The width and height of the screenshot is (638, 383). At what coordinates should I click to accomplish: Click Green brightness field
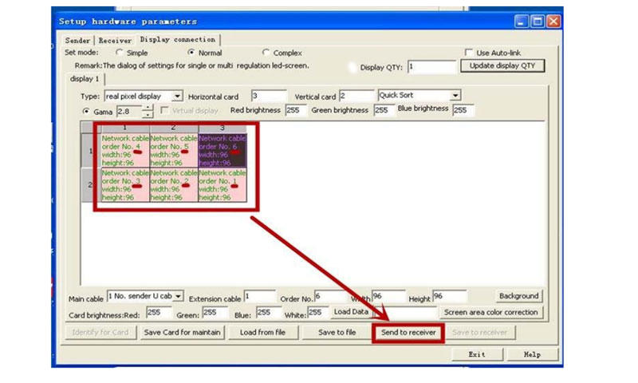[384, 110]
